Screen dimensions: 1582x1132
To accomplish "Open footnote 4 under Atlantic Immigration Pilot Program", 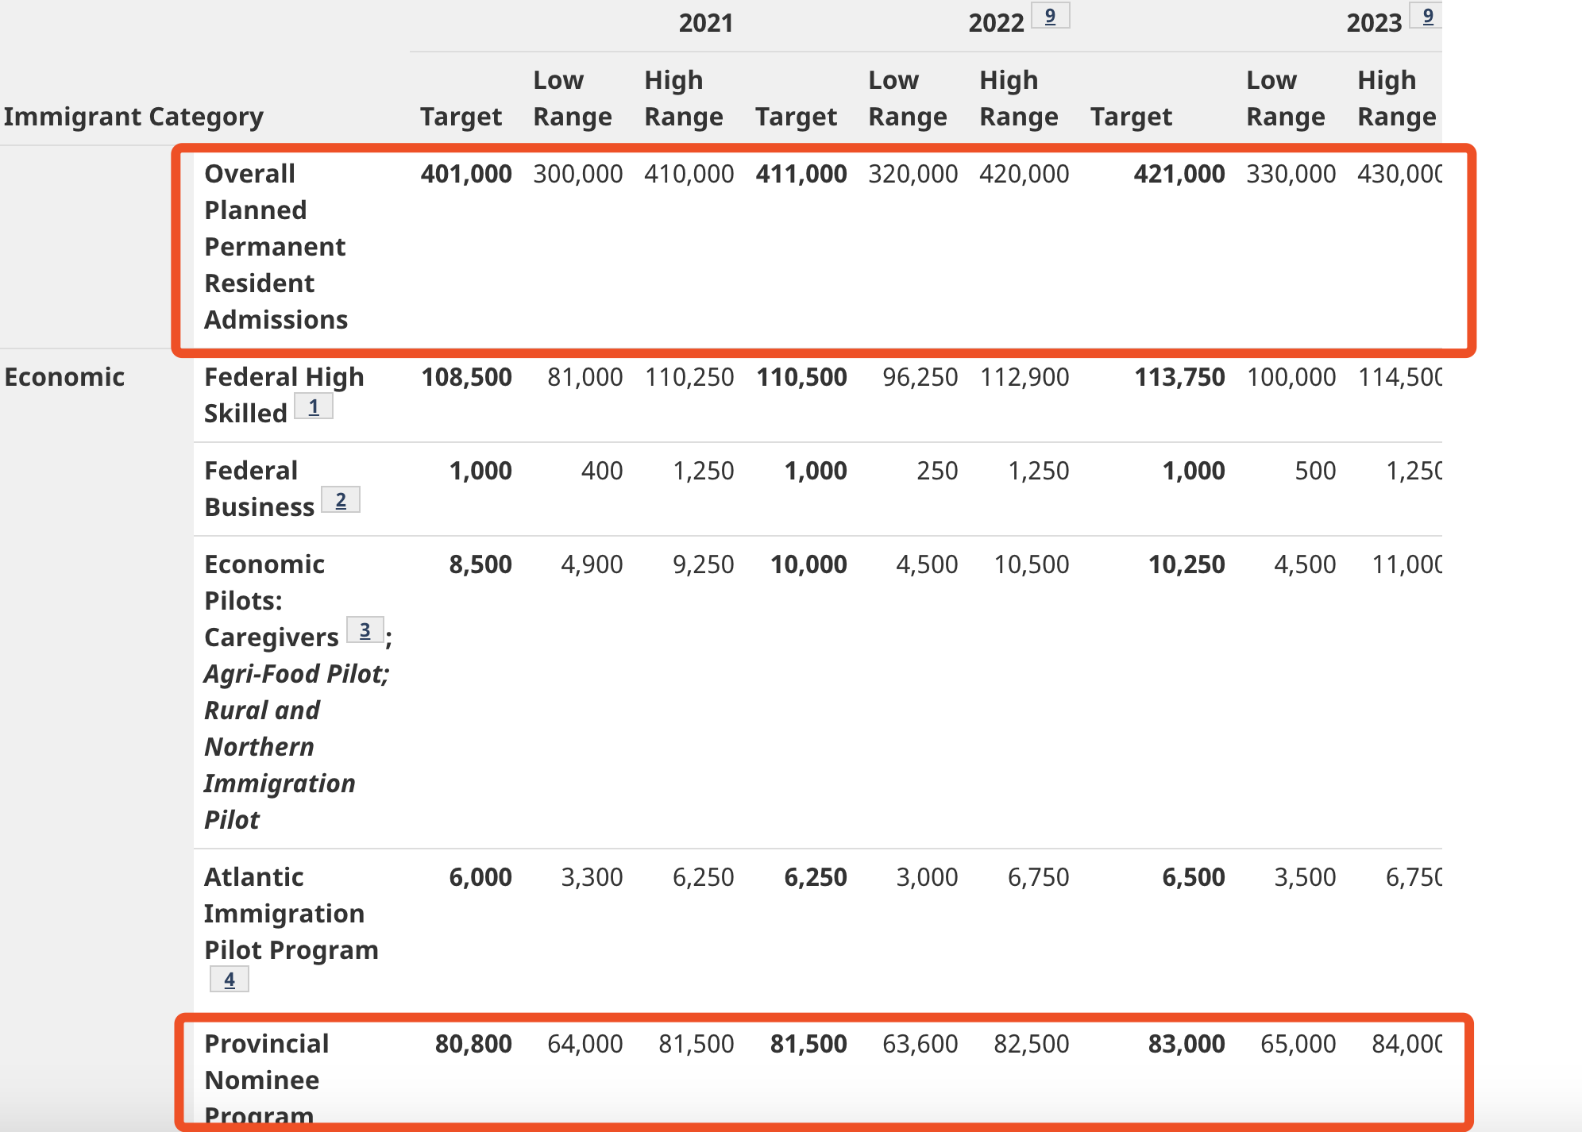I will click(x=230, y=980).
